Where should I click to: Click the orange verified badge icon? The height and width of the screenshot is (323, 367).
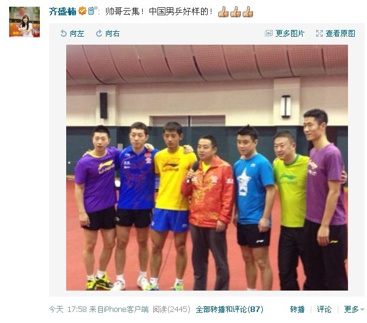point(82,11)
